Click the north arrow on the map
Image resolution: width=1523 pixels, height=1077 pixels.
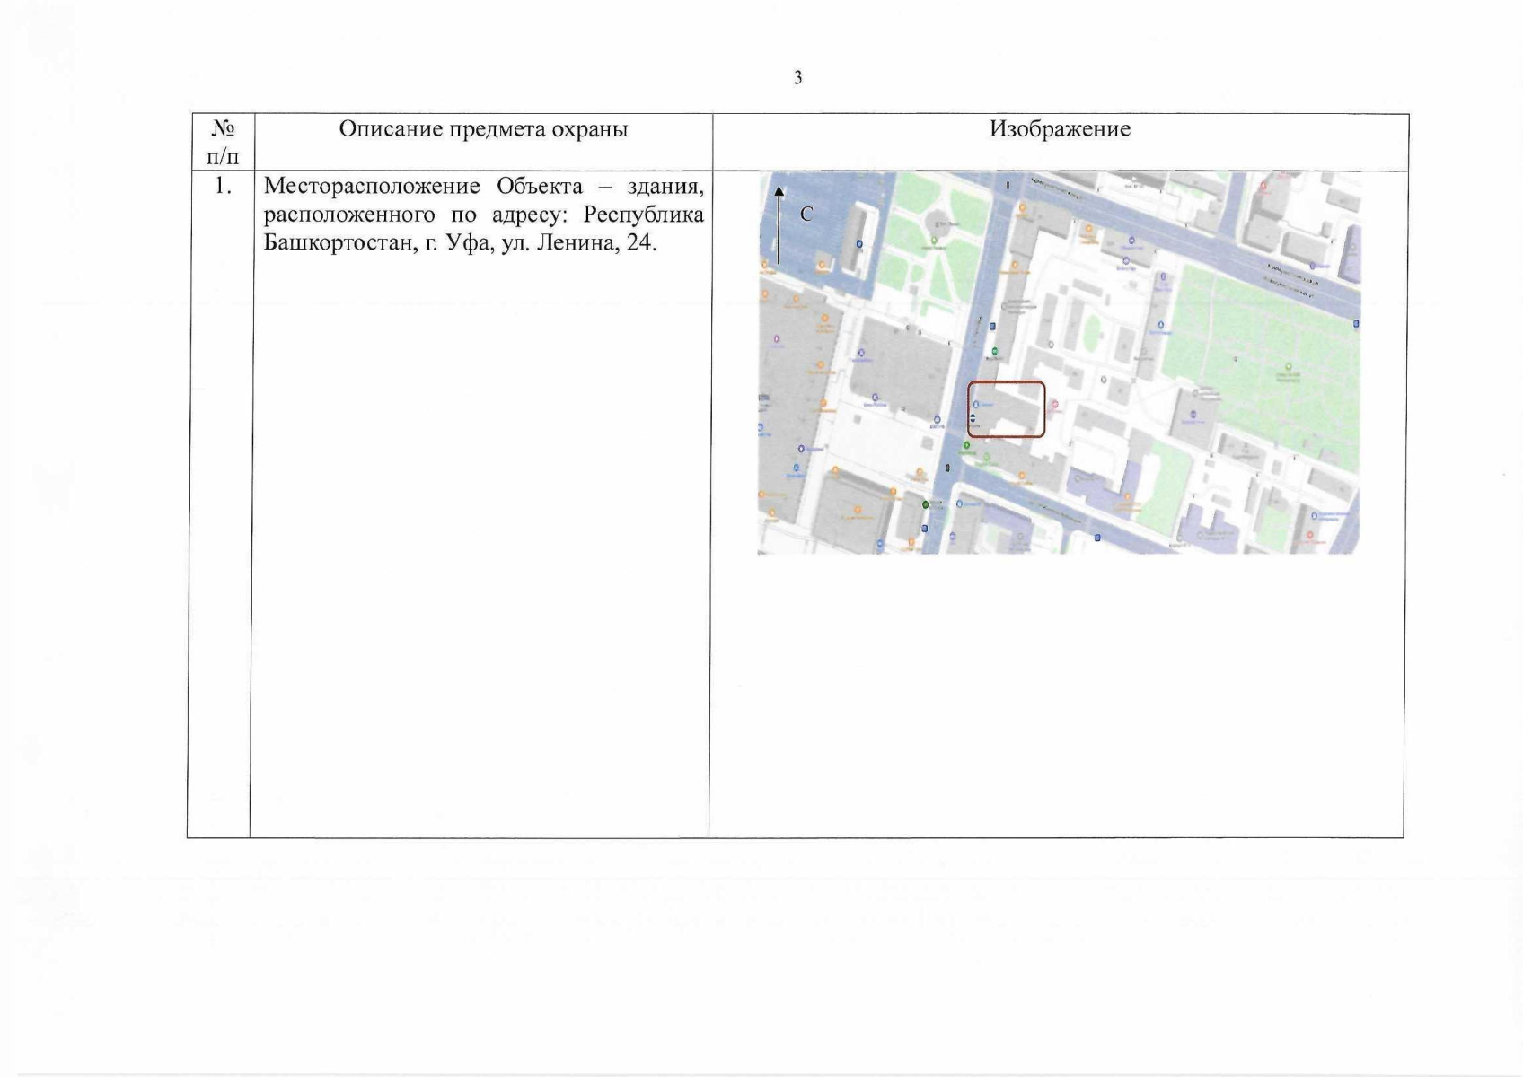coord(779,224)
